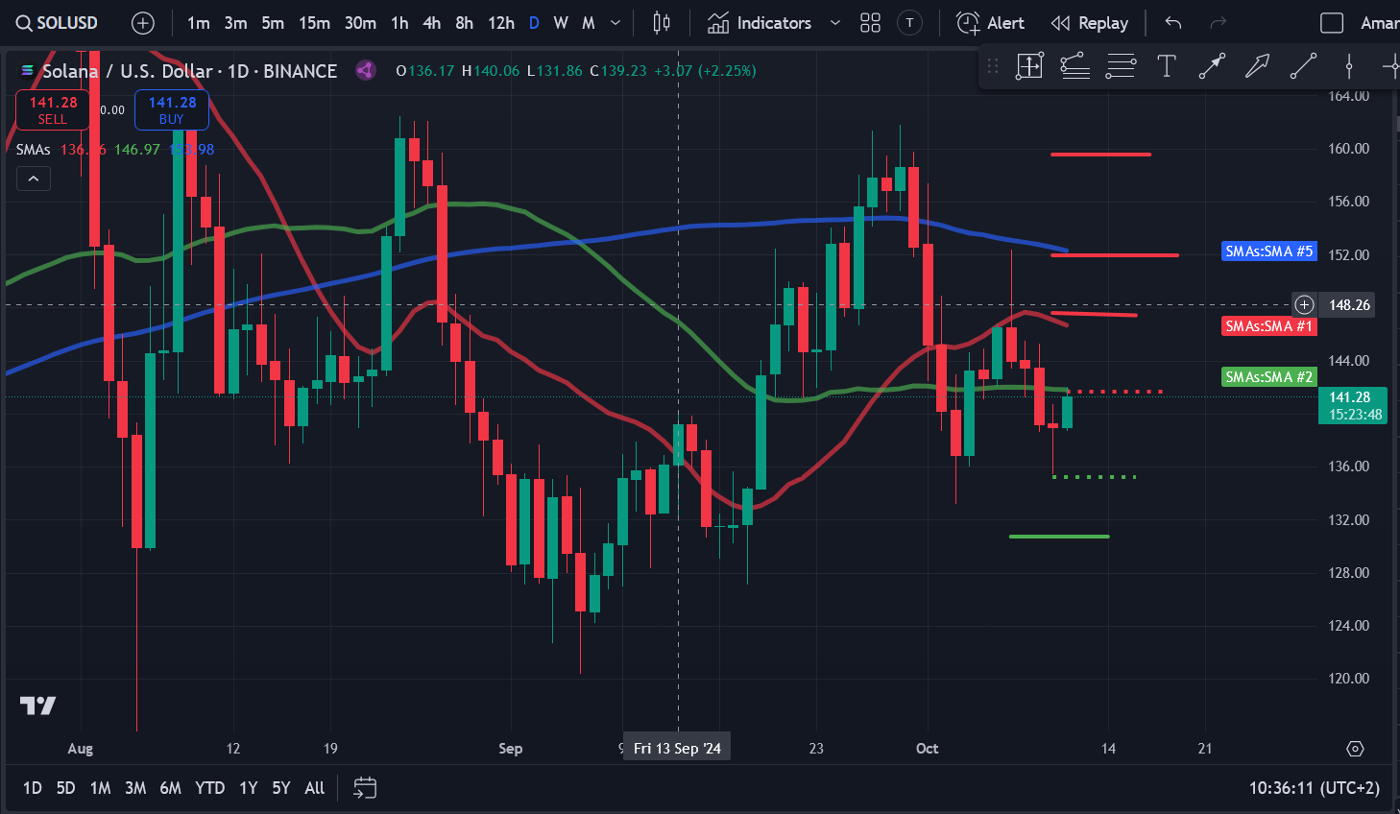Viewport: 1400px width, 814px height.
Task: Switch to 8h timeframe
Action: pyautogui.click(x=465, y=23)
